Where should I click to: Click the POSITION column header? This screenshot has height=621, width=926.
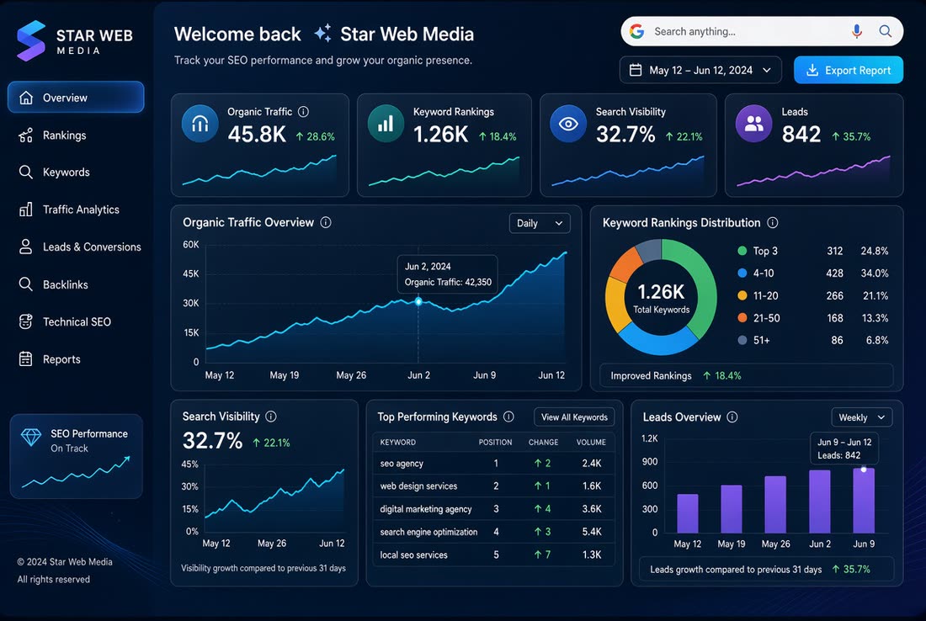point(495,442)
